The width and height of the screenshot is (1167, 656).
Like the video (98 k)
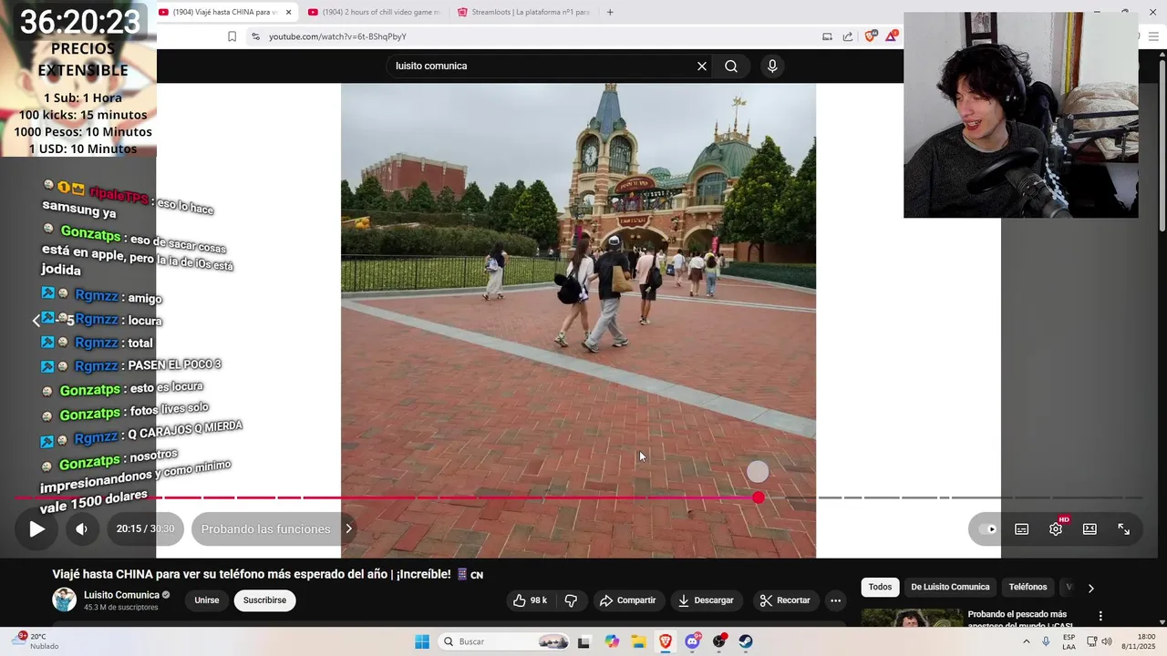click(x=530, y=600)
